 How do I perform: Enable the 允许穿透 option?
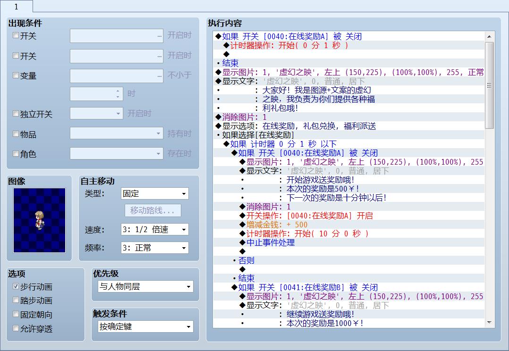click(16, 328)
